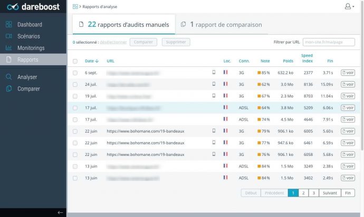Open Scénarios in sidebar
The image size is (364, 217).
(x=28, y=36)
